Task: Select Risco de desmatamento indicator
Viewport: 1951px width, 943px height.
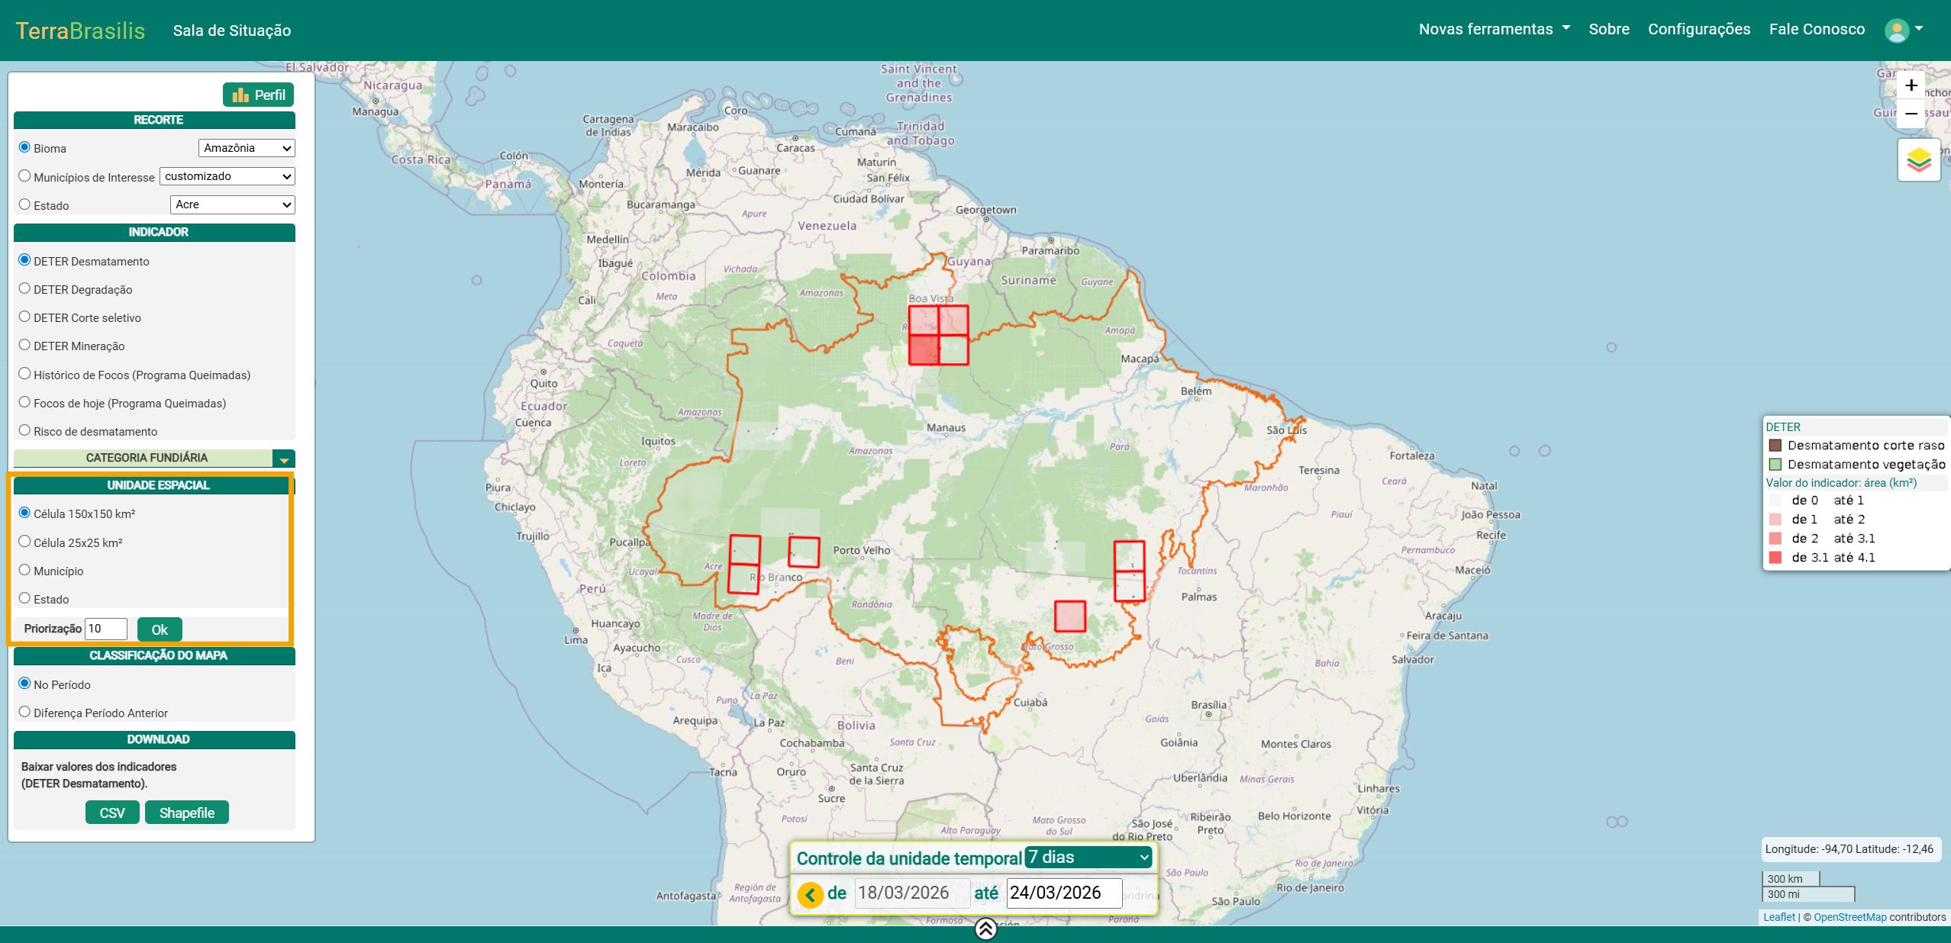Action: 24,430
